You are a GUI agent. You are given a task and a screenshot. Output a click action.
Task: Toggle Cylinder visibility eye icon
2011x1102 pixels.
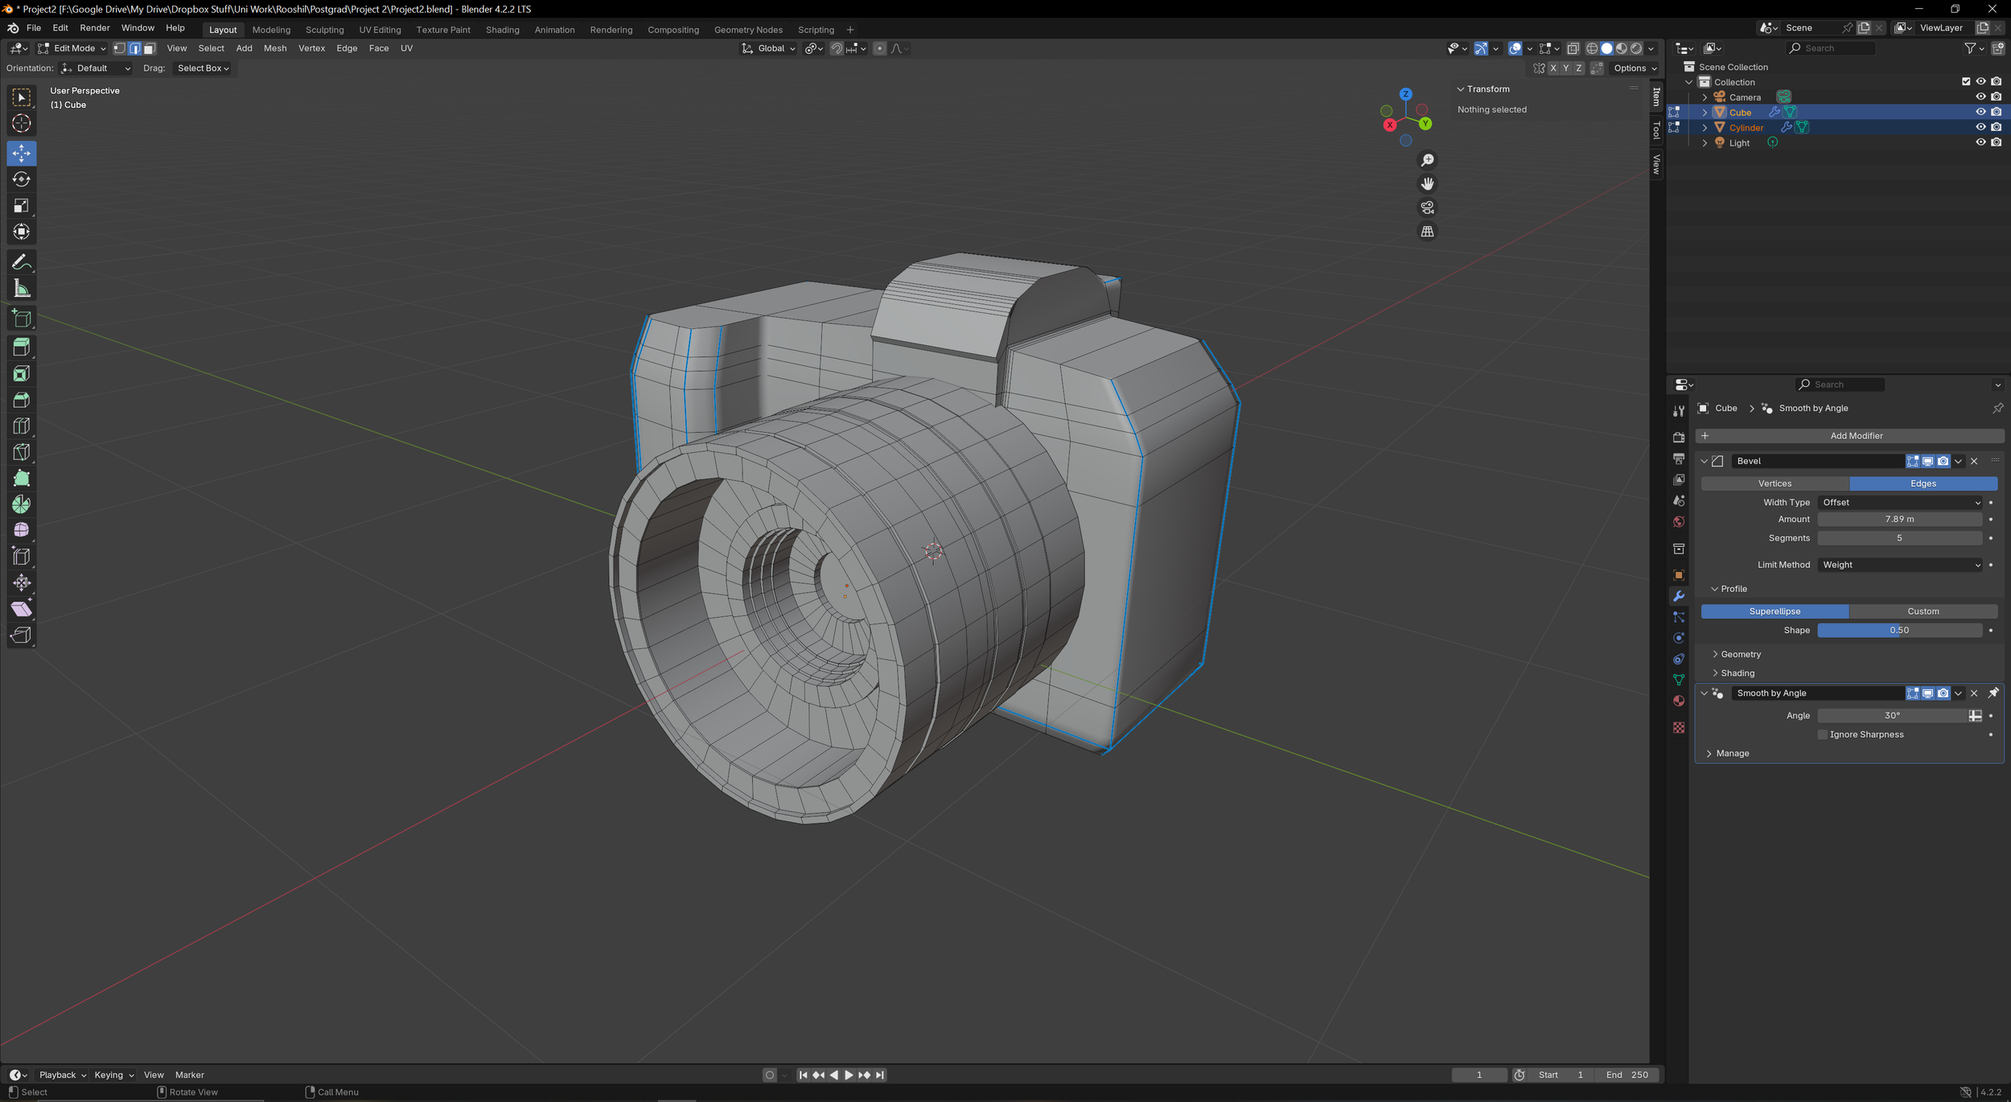point(1980,127)
